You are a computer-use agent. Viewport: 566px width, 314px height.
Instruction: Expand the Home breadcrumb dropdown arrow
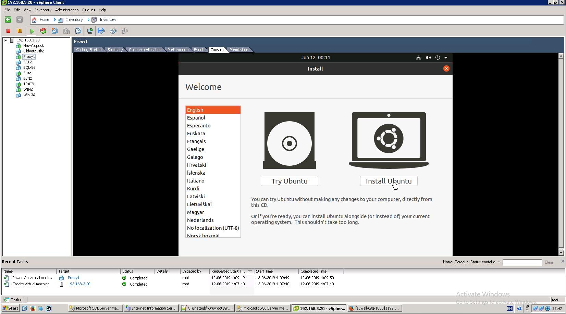pyautogui.click(x=55, y=20)
